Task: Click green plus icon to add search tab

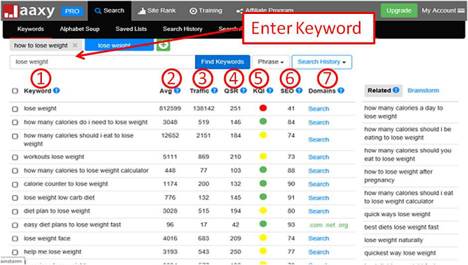Action: pyautogui.click(x=163, y=45)
